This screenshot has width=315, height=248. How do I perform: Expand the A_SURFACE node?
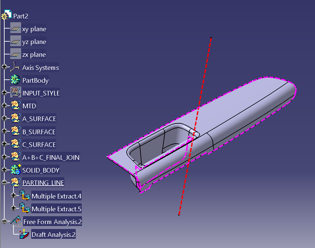4,118
